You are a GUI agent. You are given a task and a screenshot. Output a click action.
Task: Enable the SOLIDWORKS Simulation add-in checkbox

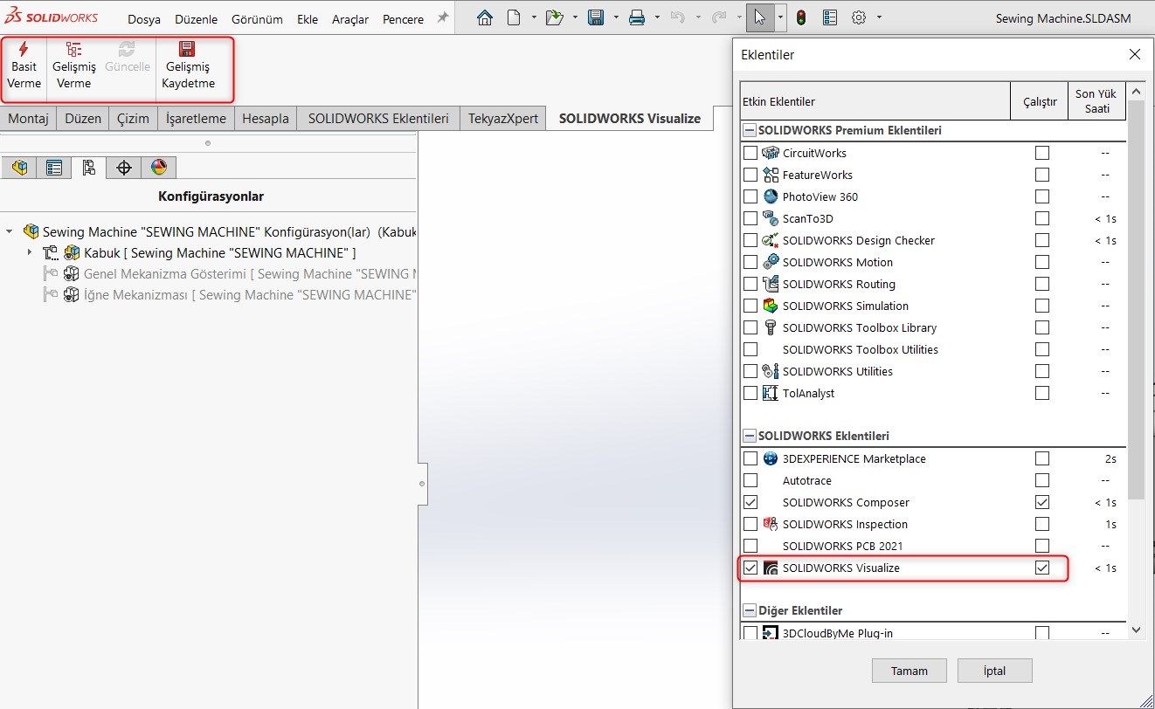(x=750, y=306)
